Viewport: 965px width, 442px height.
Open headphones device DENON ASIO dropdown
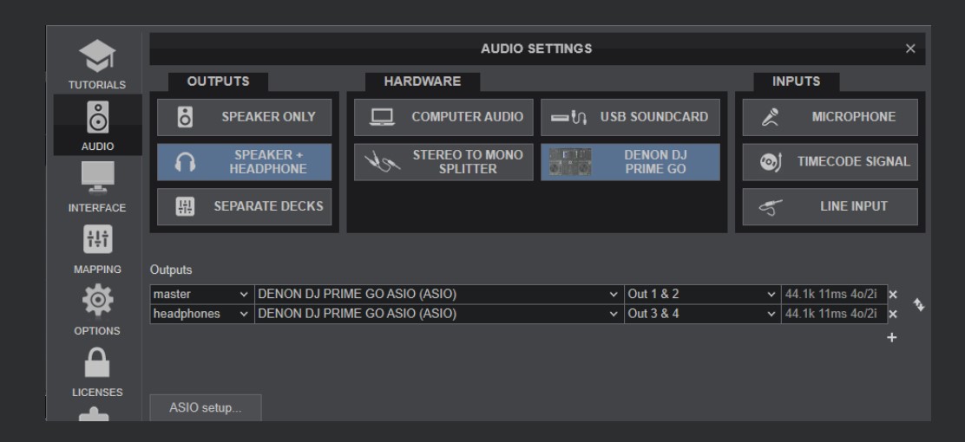tap(438, 314)
